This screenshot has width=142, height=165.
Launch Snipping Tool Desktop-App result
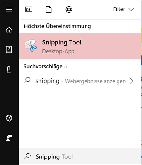(80, 46)
